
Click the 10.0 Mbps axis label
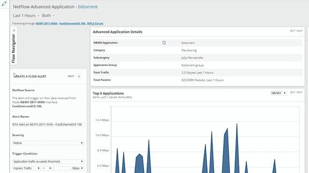click(102, 135)
